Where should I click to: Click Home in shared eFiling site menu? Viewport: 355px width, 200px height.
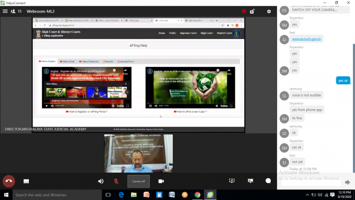(162, 33)
